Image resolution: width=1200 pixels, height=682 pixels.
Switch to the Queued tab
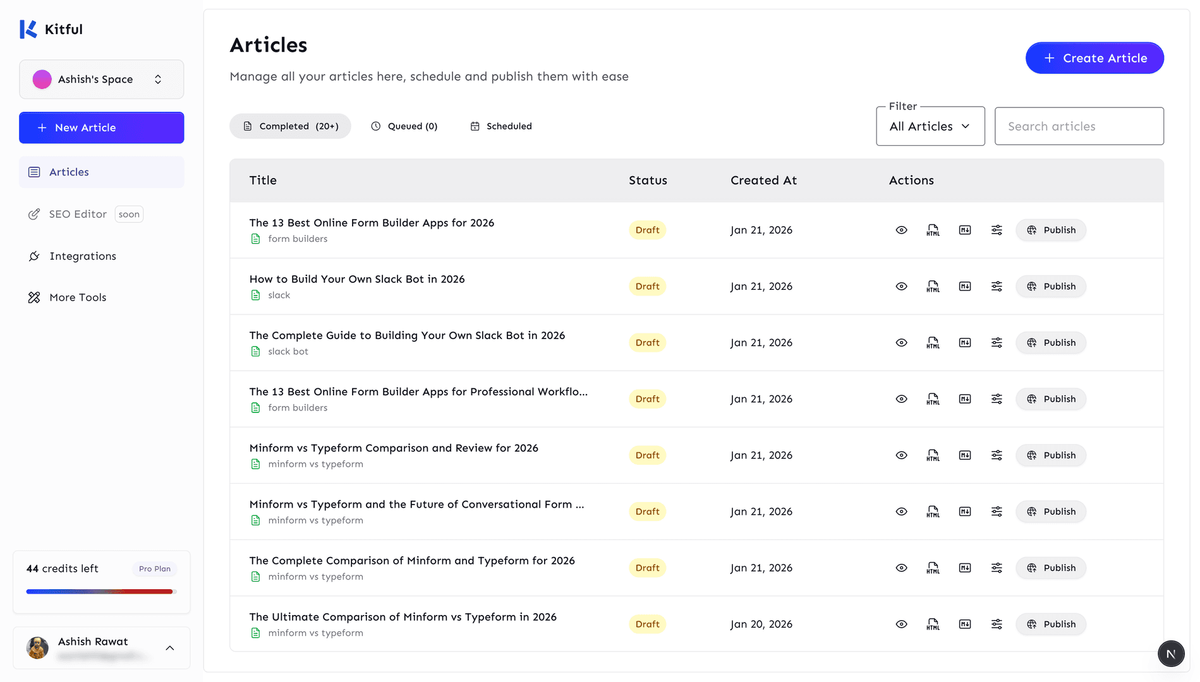[404, 126]
